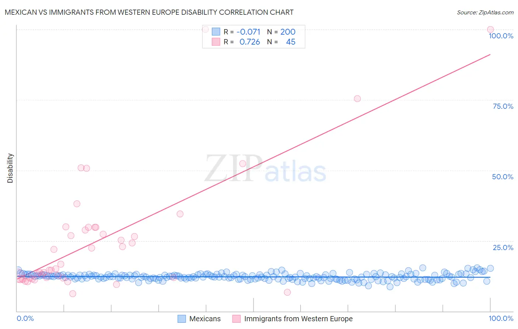518x329 pixels.
Task: Click the blue Mexicans legend swatch
Action: (182, 319)
